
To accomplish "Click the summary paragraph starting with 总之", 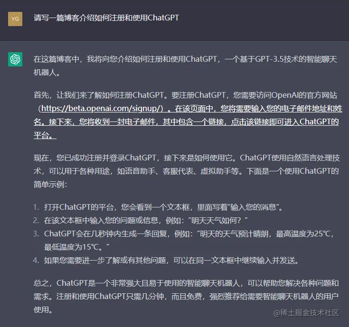I will [186, 296].
